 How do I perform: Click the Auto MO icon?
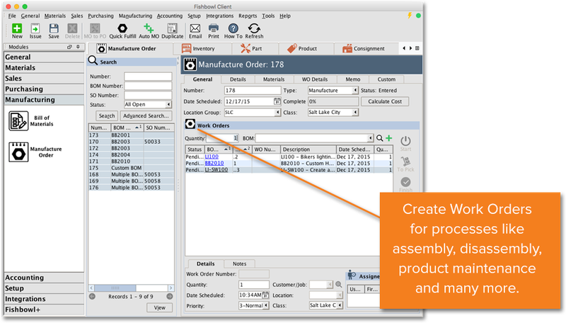click(149, 30)
